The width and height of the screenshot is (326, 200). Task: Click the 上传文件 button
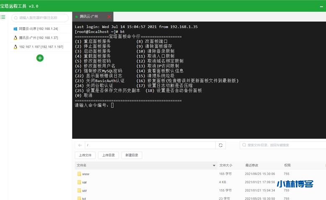click(85, 155)
